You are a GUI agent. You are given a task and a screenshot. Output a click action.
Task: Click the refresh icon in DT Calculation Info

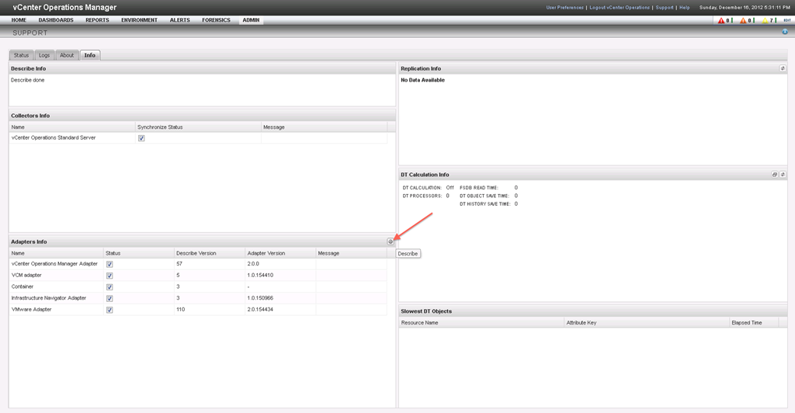point(783,175)
